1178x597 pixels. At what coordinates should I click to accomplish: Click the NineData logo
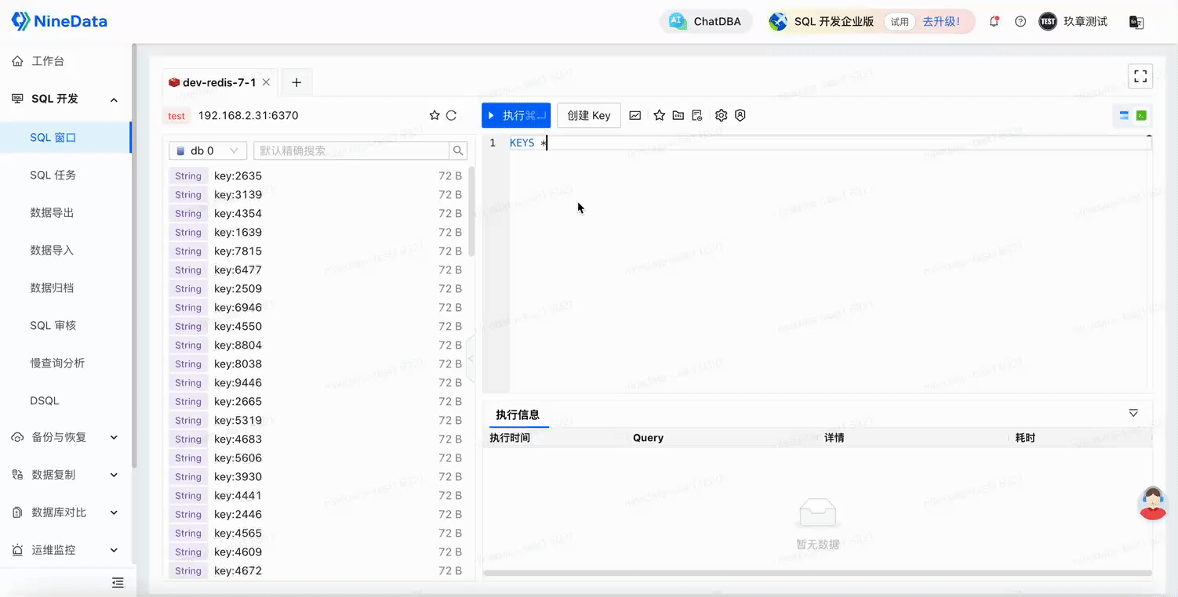tap(59, 21)
